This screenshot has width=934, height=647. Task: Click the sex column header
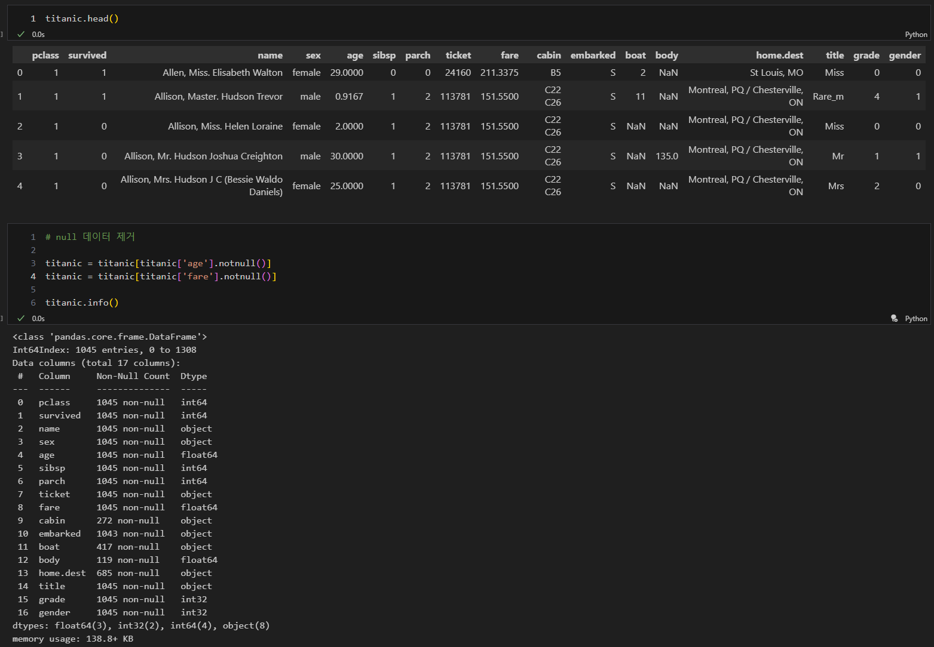pyautogui.click(x=313, y=55)
